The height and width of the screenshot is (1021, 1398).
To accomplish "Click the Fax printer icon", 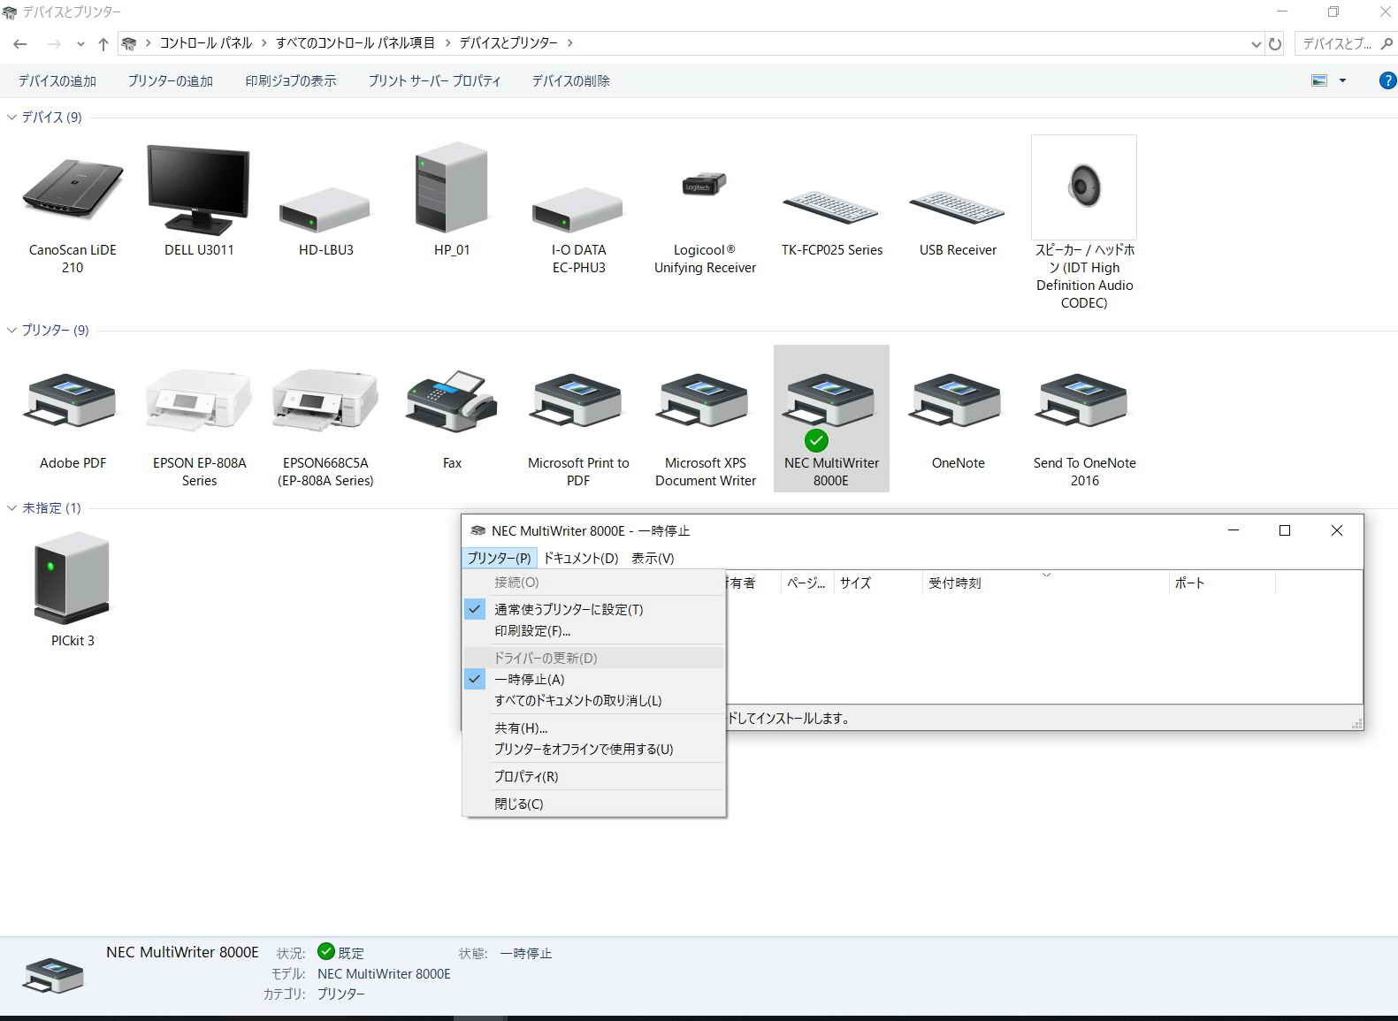I will 452,402.
